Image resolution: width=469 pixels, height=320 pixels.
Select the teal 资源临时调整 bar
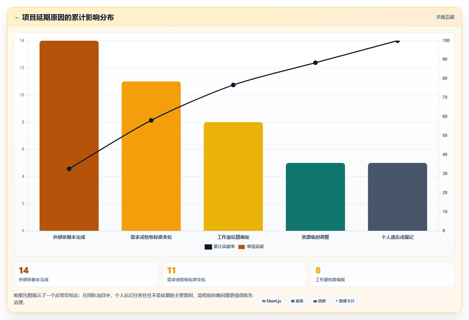click(x=315, y=197)
